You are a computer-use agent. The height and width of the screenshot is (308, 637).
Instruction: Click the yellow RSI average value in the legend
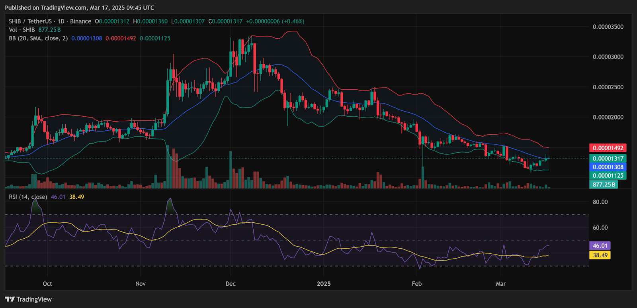click(76, 197)
